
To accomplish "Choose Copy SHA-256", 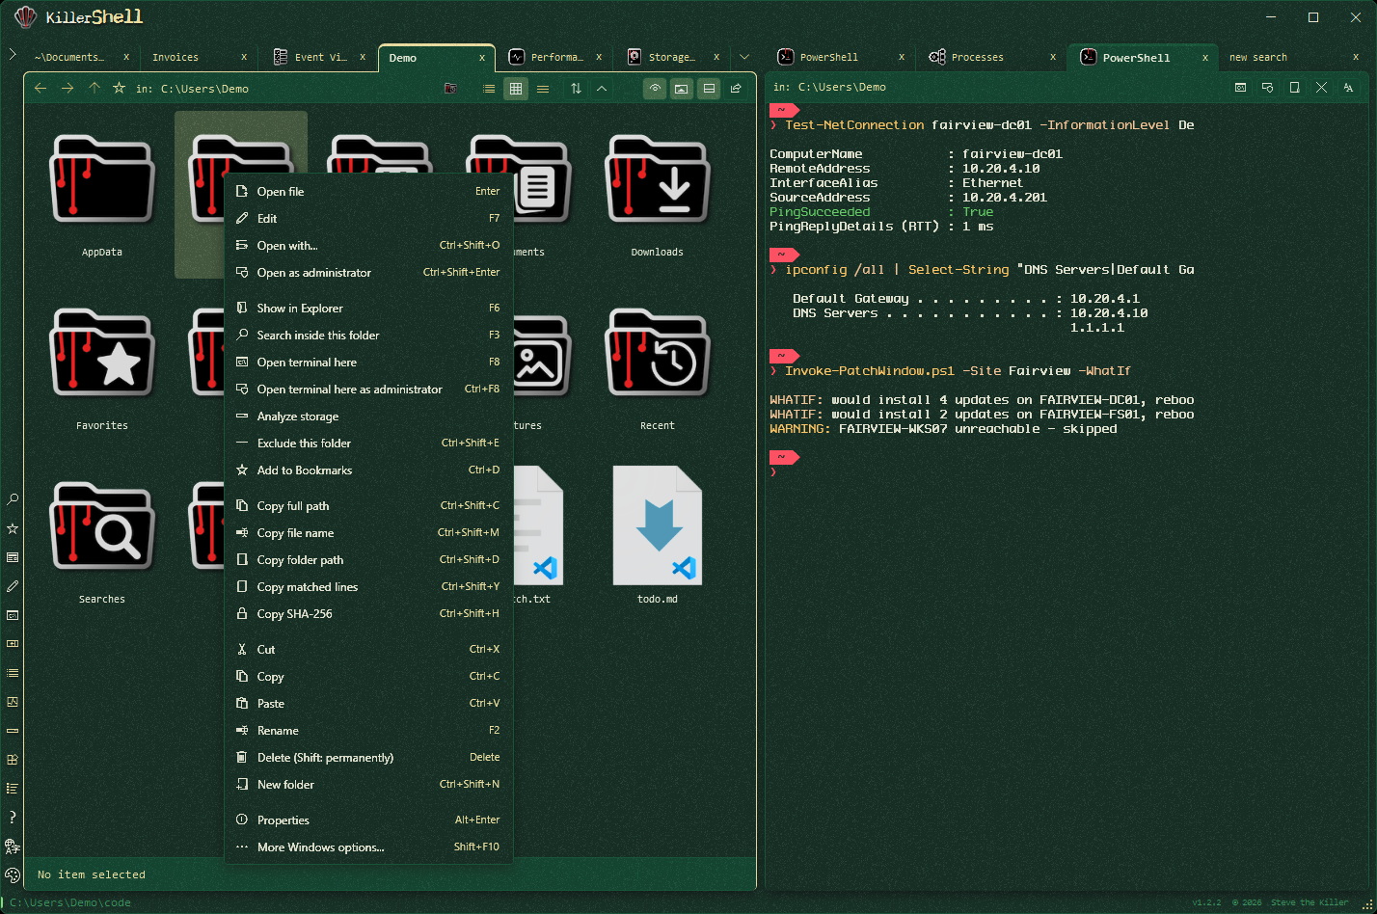I will (x=368, y=613).
